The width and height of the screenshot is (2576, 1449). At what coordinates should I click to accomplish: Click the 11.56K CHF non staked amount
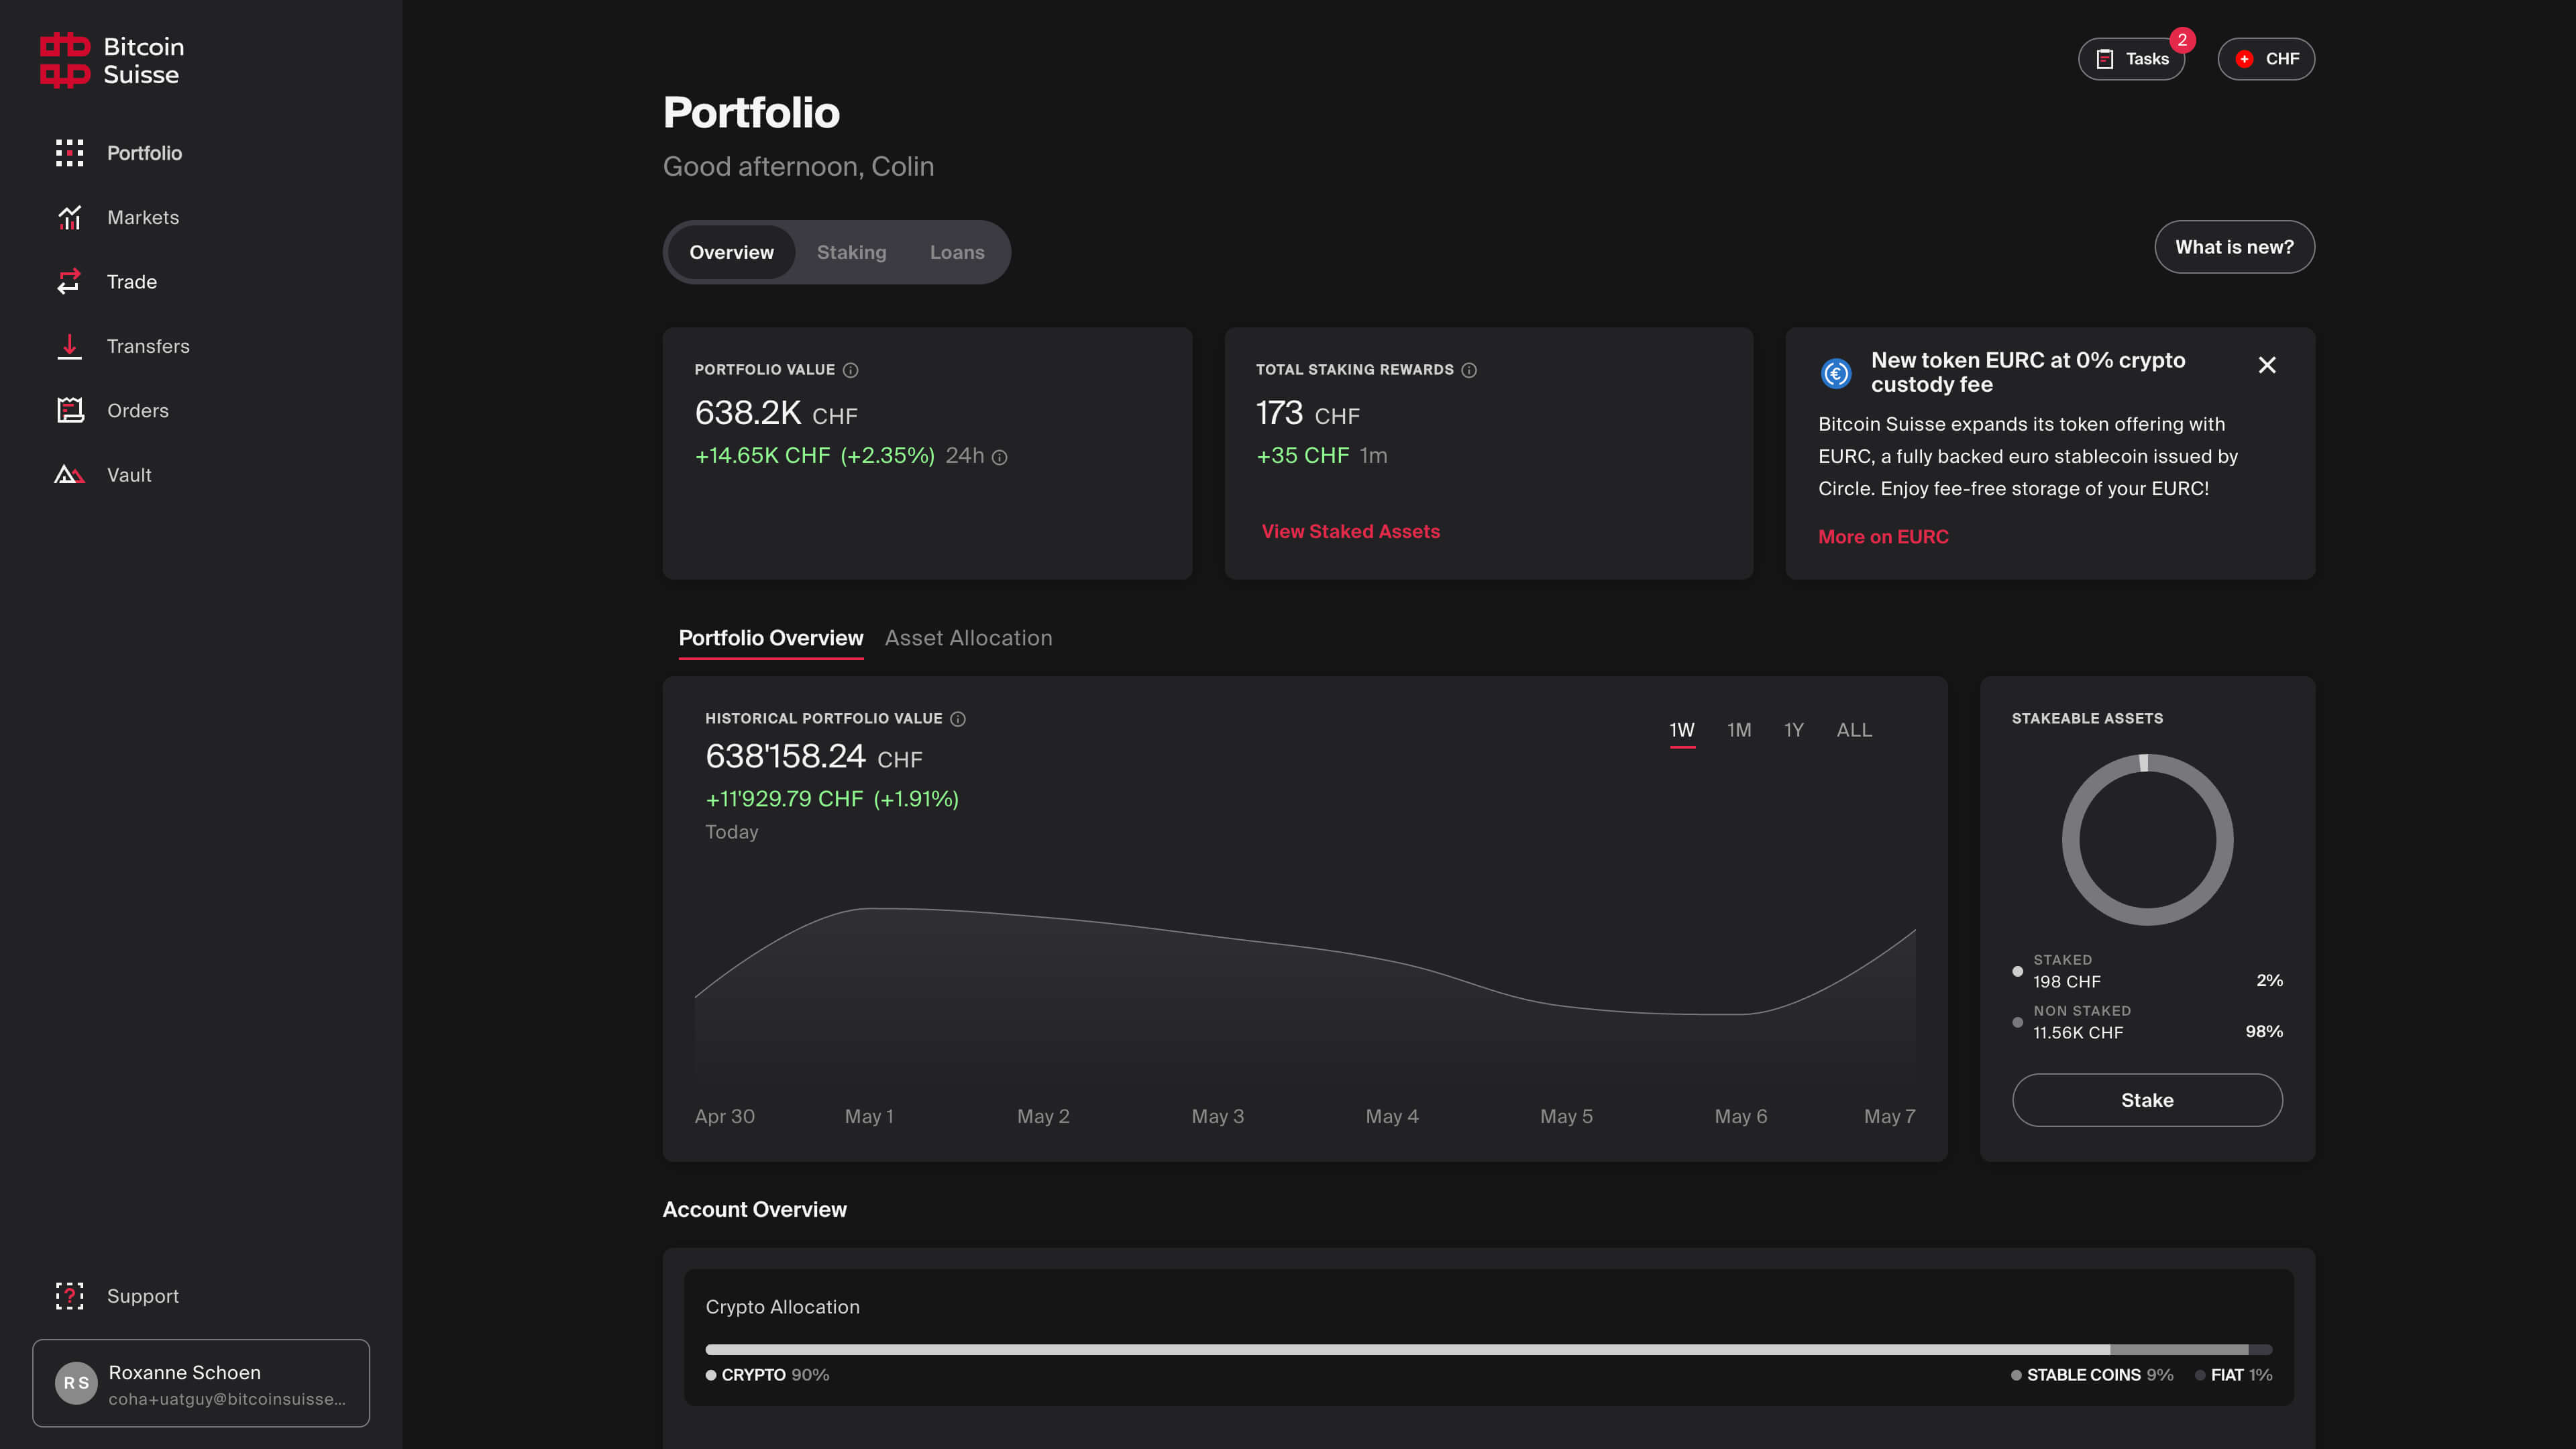coord(2077,1033)
